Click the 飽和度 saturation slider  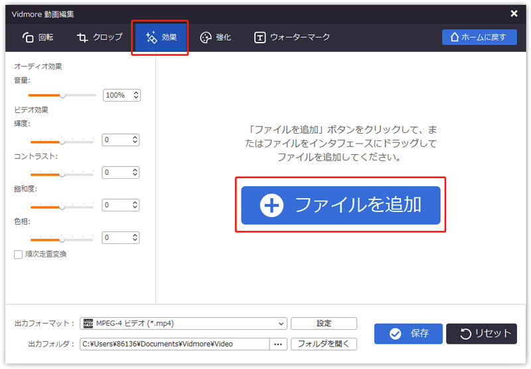point(62,206)
